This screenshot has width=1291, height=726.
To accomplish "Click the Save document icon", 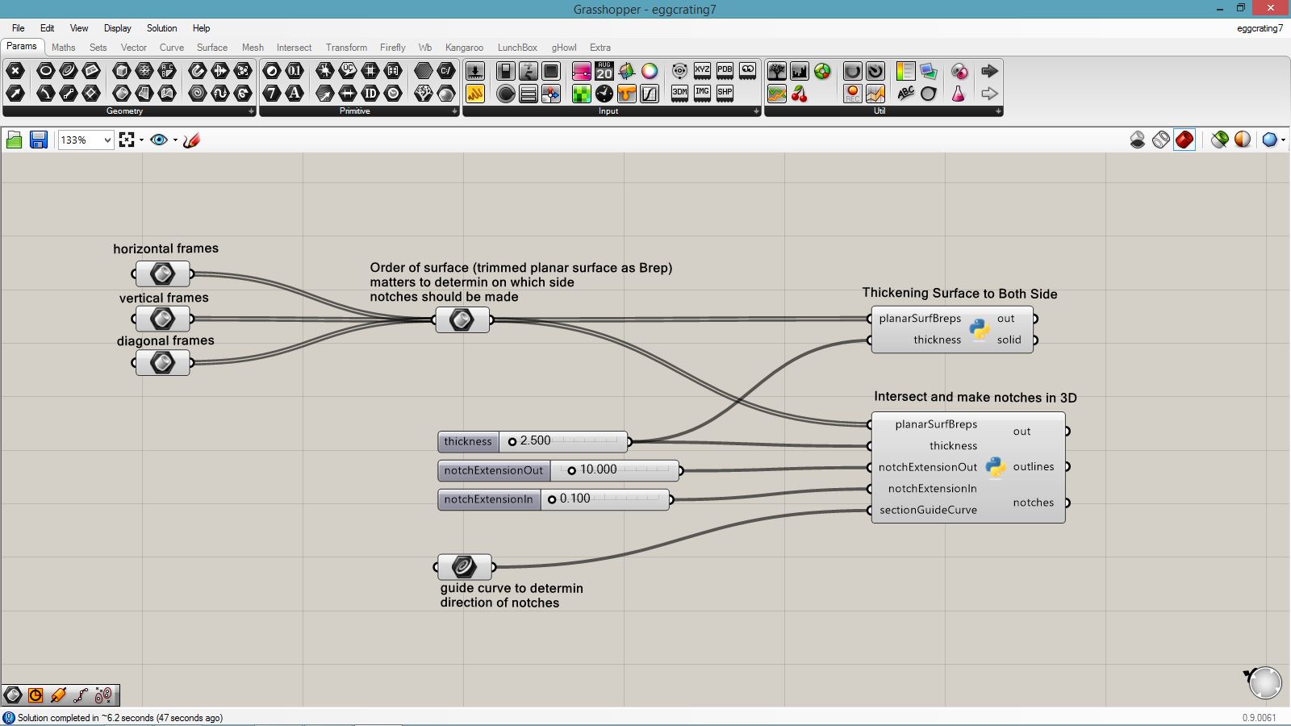I will click(38, 140).
